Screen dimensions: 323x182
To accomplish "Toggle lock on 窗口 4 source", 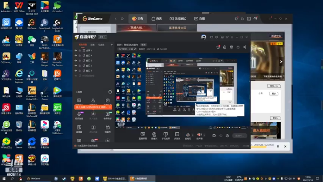I will (80, 55).
